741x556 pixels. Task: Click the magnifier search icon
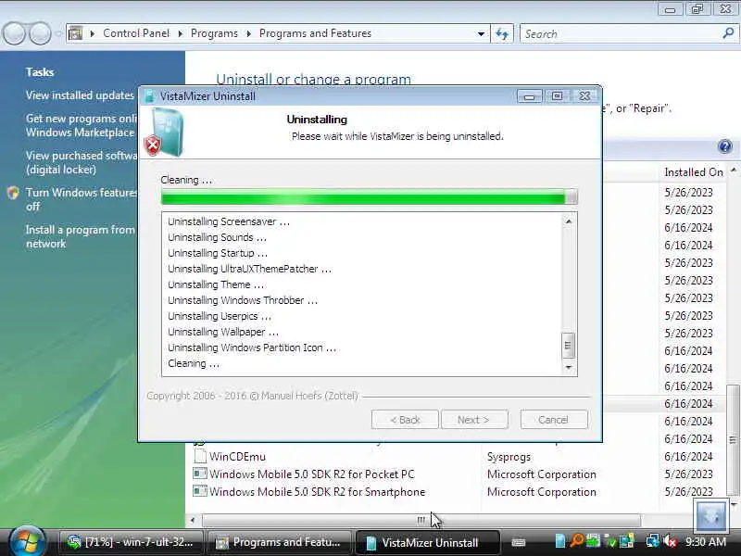point(728,33)
